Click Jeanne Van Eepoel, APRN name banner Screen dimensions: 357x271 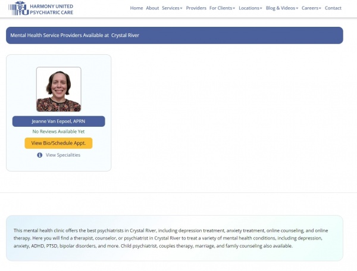(58, 122)
